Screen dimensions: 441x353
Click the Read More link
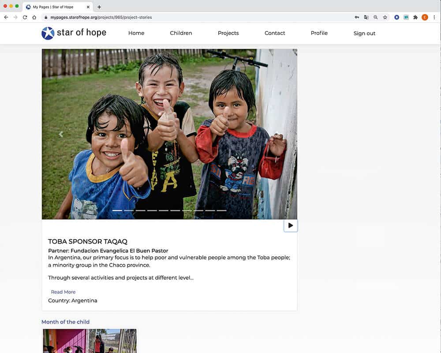63,292
